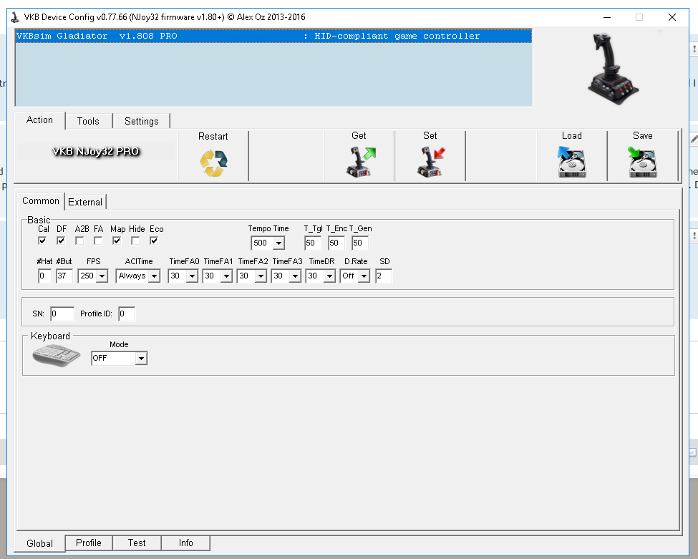Switch to the Tools tab

point(88,121)
